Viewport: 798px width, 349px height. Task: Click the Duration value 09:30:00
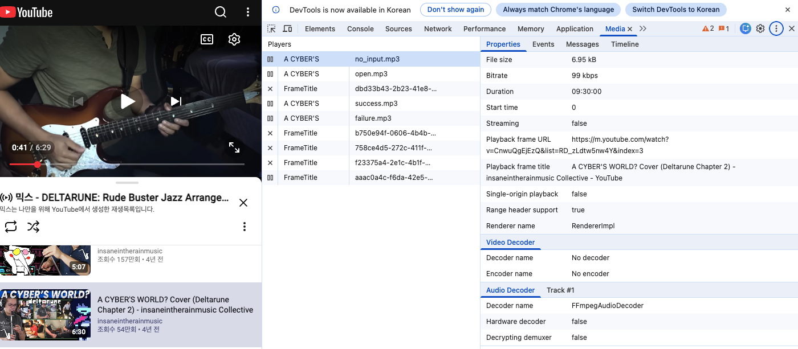[587, 92]
